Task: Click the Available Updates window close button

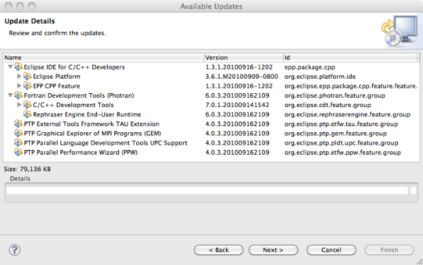Action: pyautogui.click(x=9, y=6)
